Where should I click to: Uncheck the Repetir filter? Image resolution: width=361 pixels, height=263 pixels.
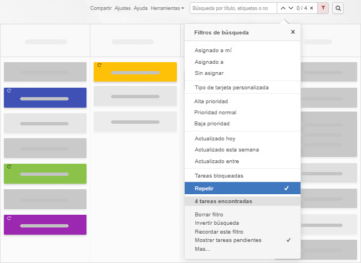tap(242, 188)
